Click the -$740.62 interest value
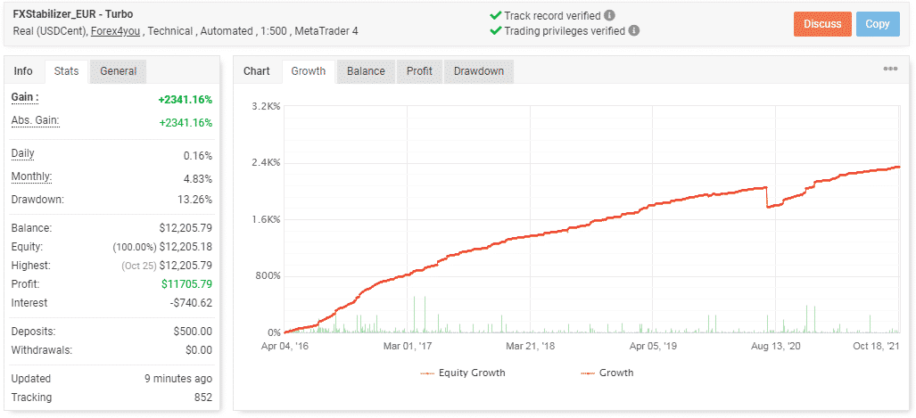The image size is (916, 418). tap(190, 303)
